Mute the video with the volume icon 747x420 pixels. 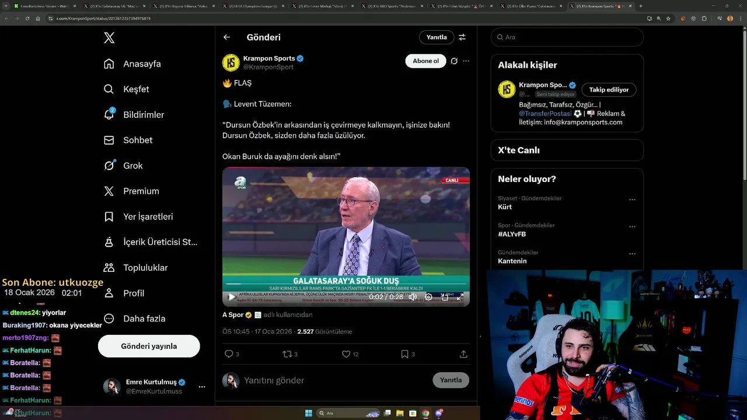pos(413,297)
